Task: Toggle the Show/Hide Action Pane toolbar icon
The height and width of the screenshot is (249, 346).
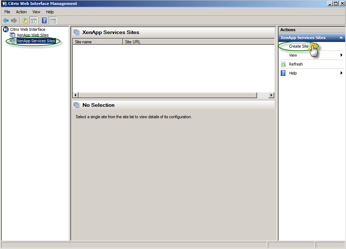Action: [53, 21]
